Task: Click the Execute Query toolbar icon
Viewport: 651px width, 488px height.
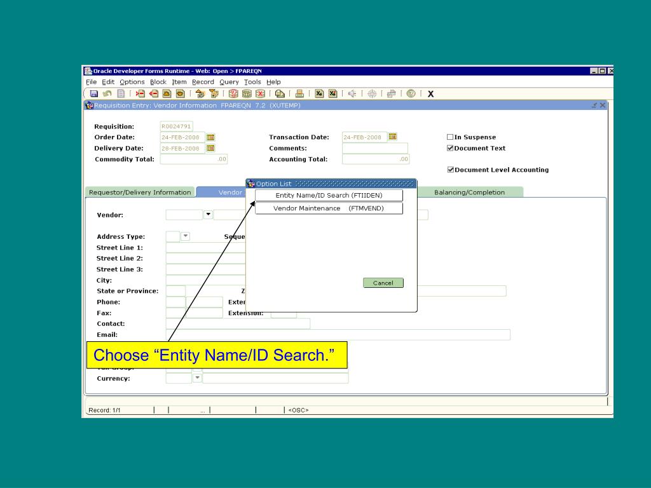Action: coord(247,94)
